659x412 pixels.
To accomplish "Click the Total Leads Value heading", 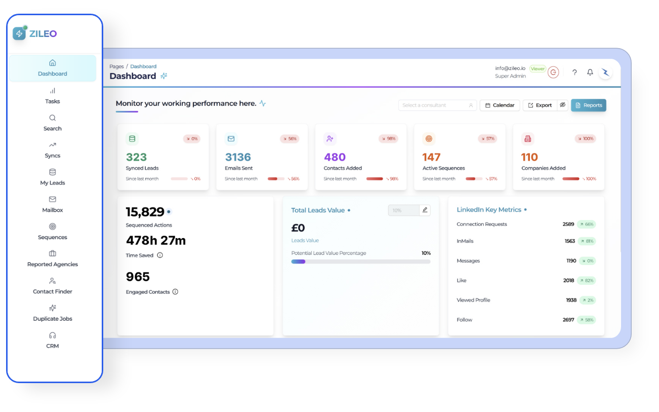I will (318, 210).
